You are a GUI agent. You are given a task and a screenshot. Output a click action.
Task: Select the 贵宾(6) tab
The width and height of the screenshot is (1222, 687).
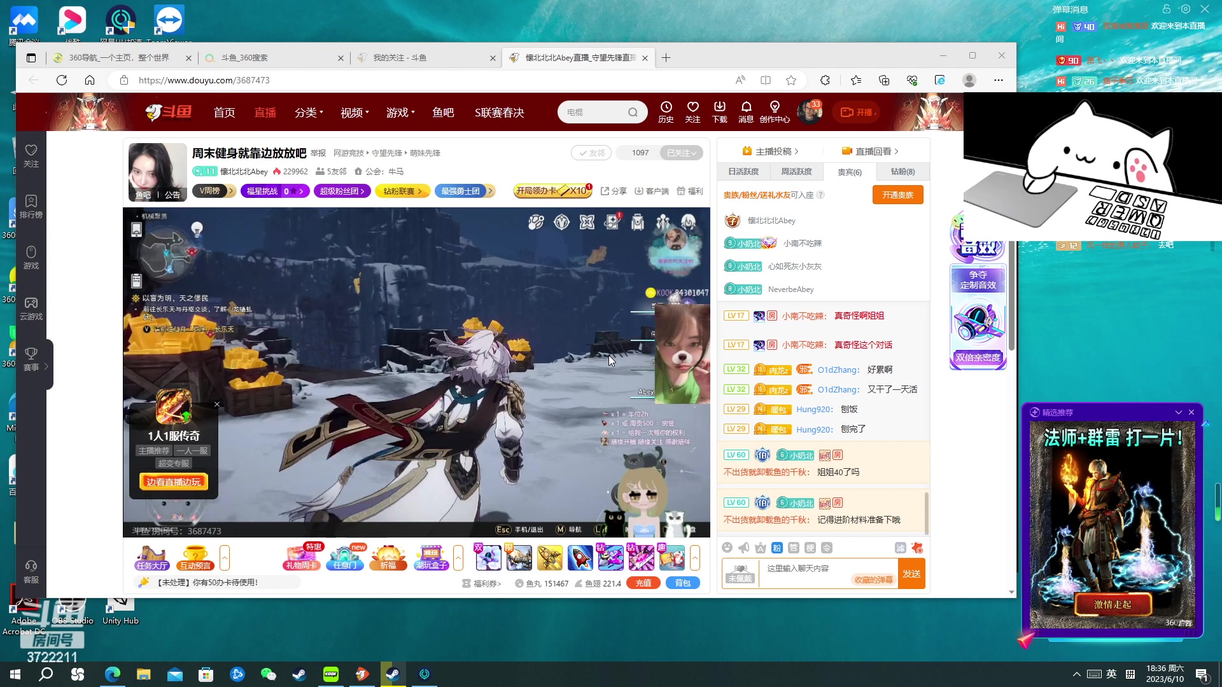tap(849, 172)
